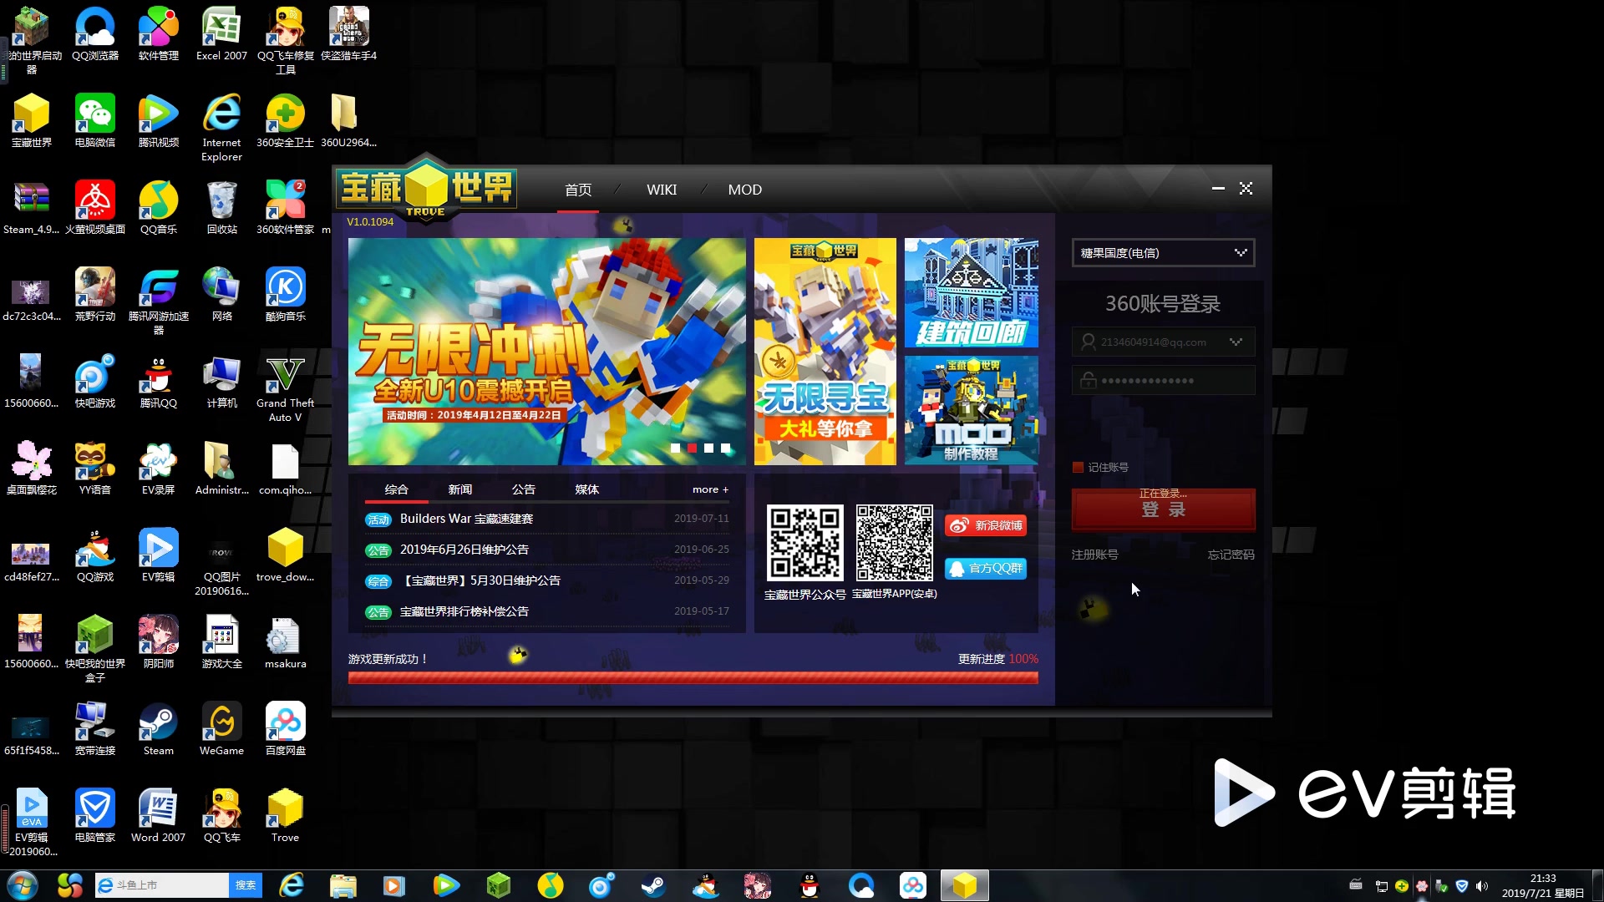Select the second red carousel dot on banner
Viewport: 1604px width, 902px height.
(692, 448)
